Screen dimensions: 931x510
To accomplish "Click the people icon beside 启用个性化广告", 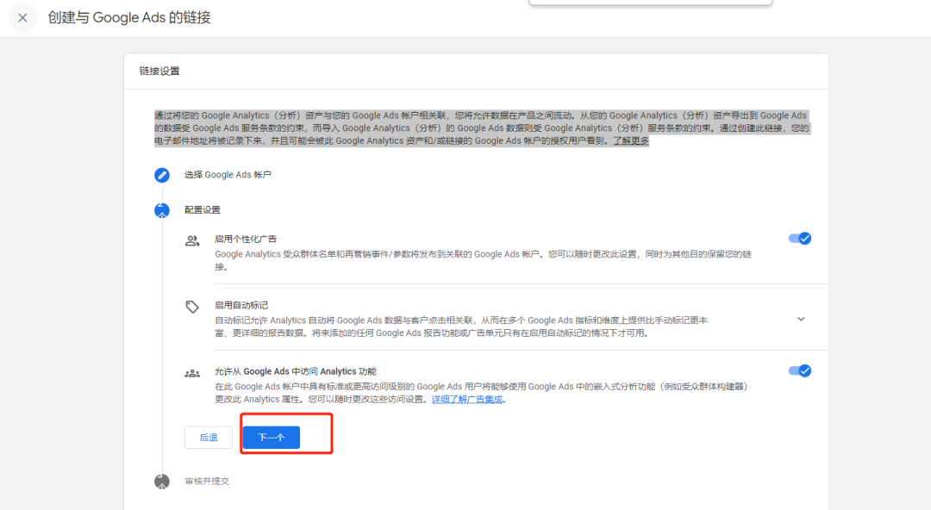I will pos(192,240).
